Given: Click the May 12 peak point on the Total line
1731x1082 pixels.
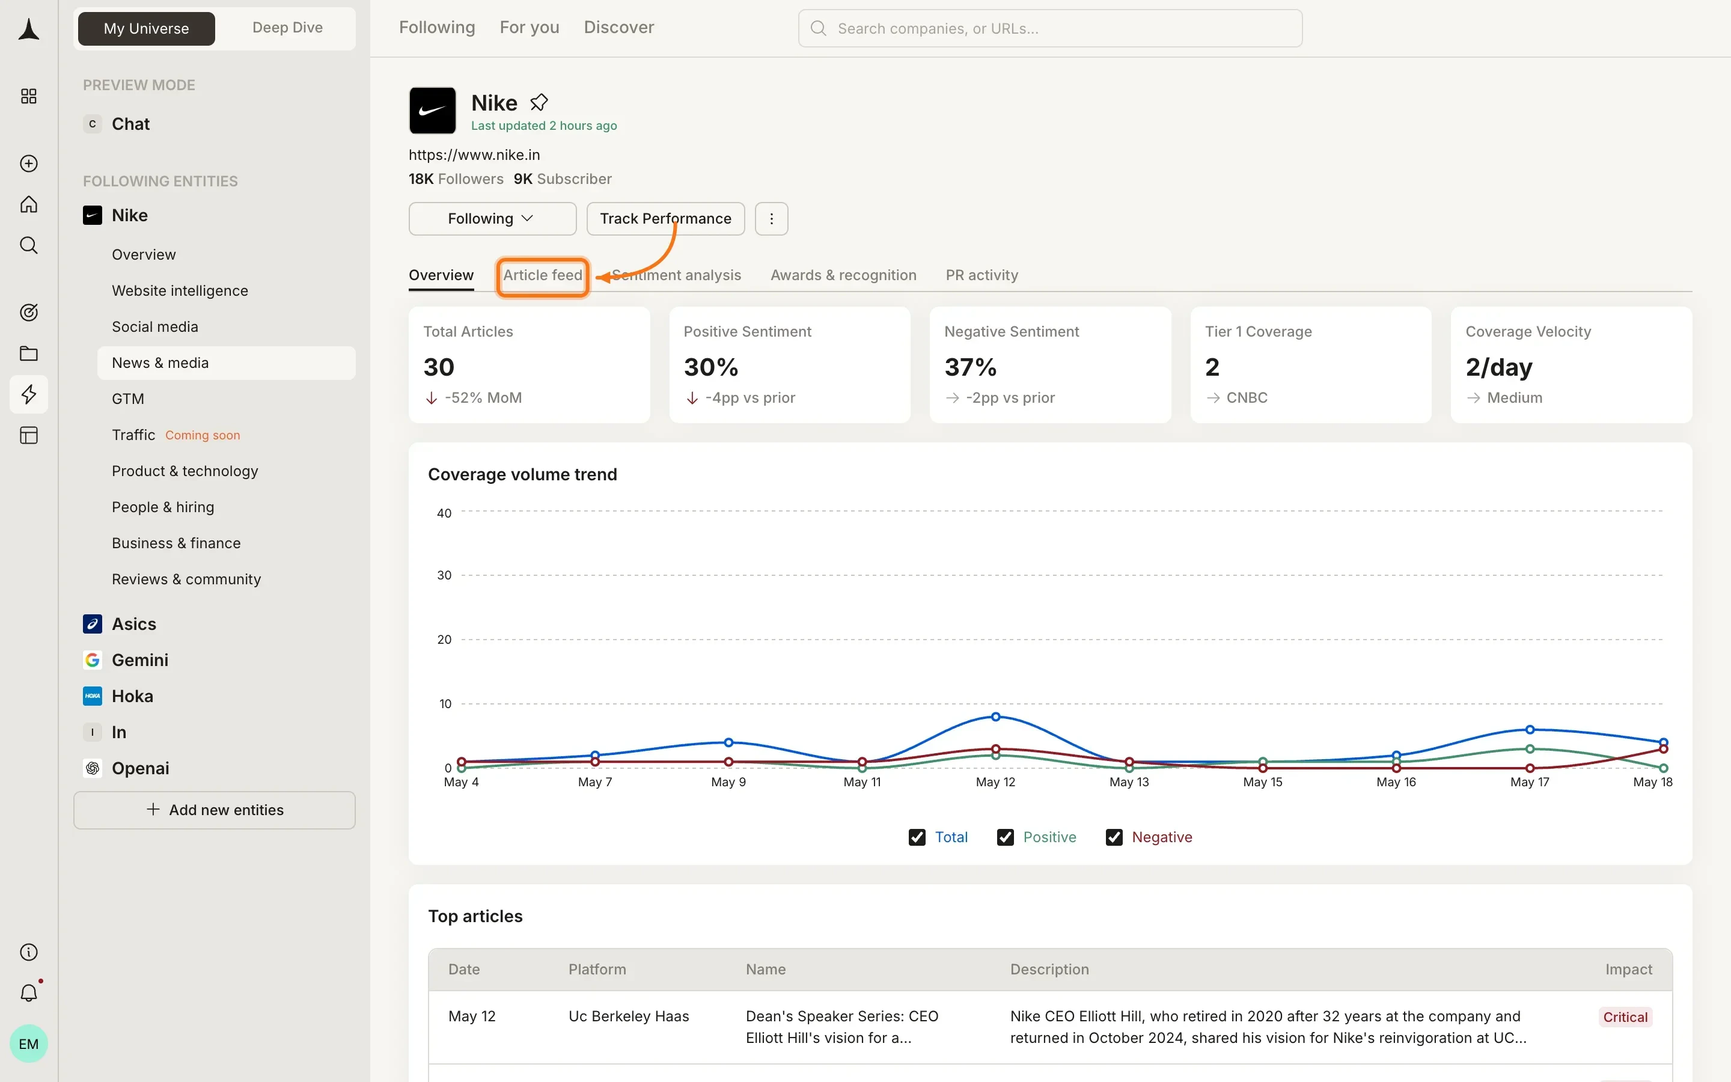Looking at the screenshot, I should point(995,717).
